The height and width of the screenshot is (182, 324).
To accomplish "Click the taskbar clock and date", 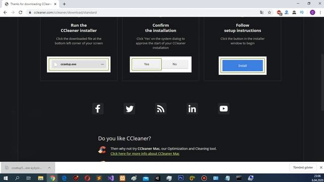I will pos(317,178).
